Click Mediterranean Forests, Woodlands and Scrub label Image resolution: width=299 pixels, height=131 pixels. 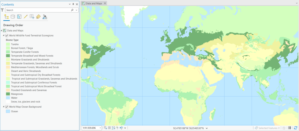(35, 67)
